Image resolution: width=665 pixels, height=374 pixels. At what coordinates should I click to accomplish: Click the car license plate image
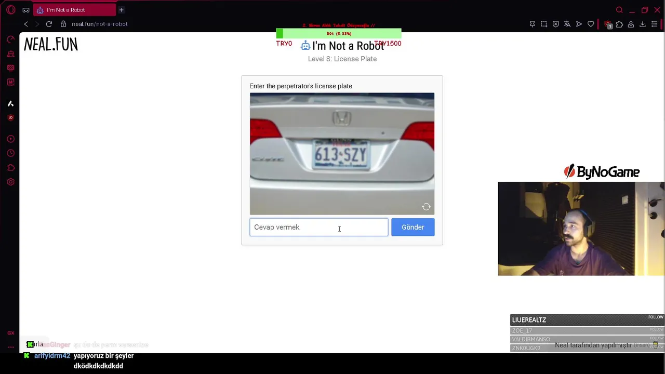click(342, 154)
